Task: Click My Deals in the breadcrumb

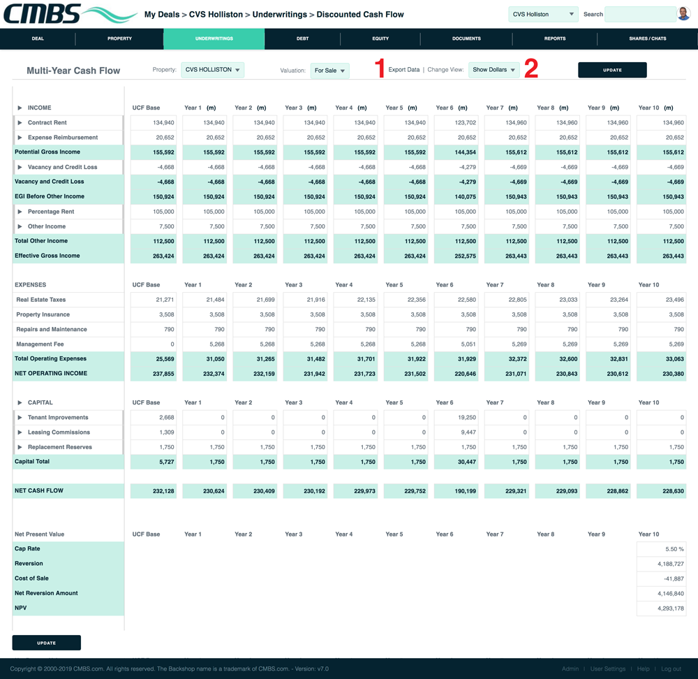Action: 162,15
